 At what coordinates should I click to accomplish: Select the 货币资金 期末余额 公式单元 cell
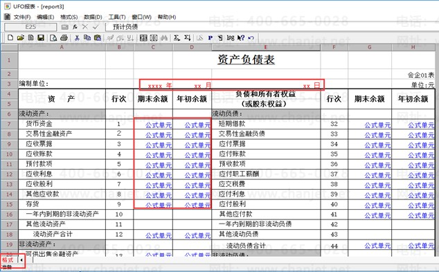[x=153, y=125]
